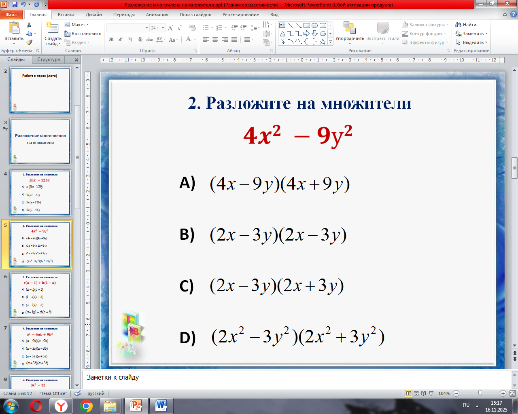This screenshot has width=518, height=414.
Task: Toggle italic (К) formatting
Action: coord(121,40)
